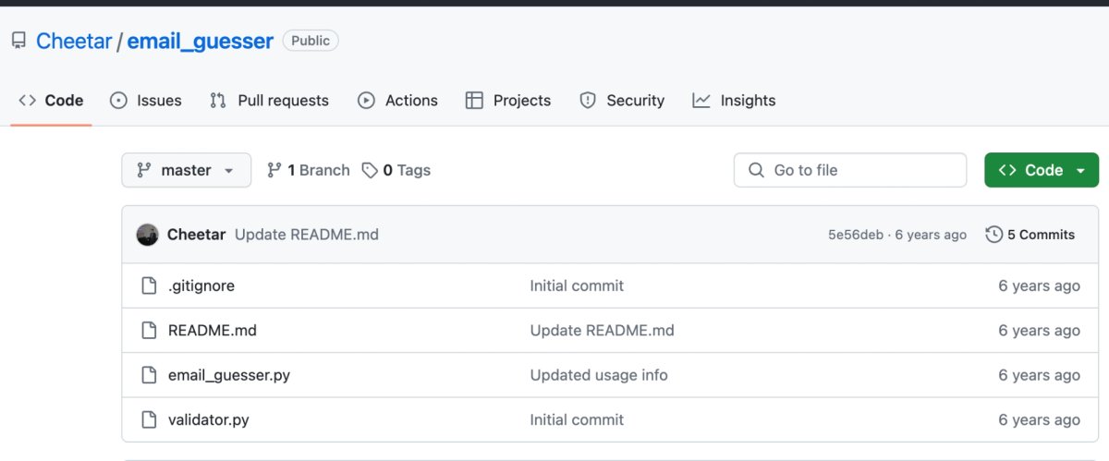Click the file icon beside validator.py
This screenshot has height=461, width=1109.
pyautogui.click(x=149, y=419)
